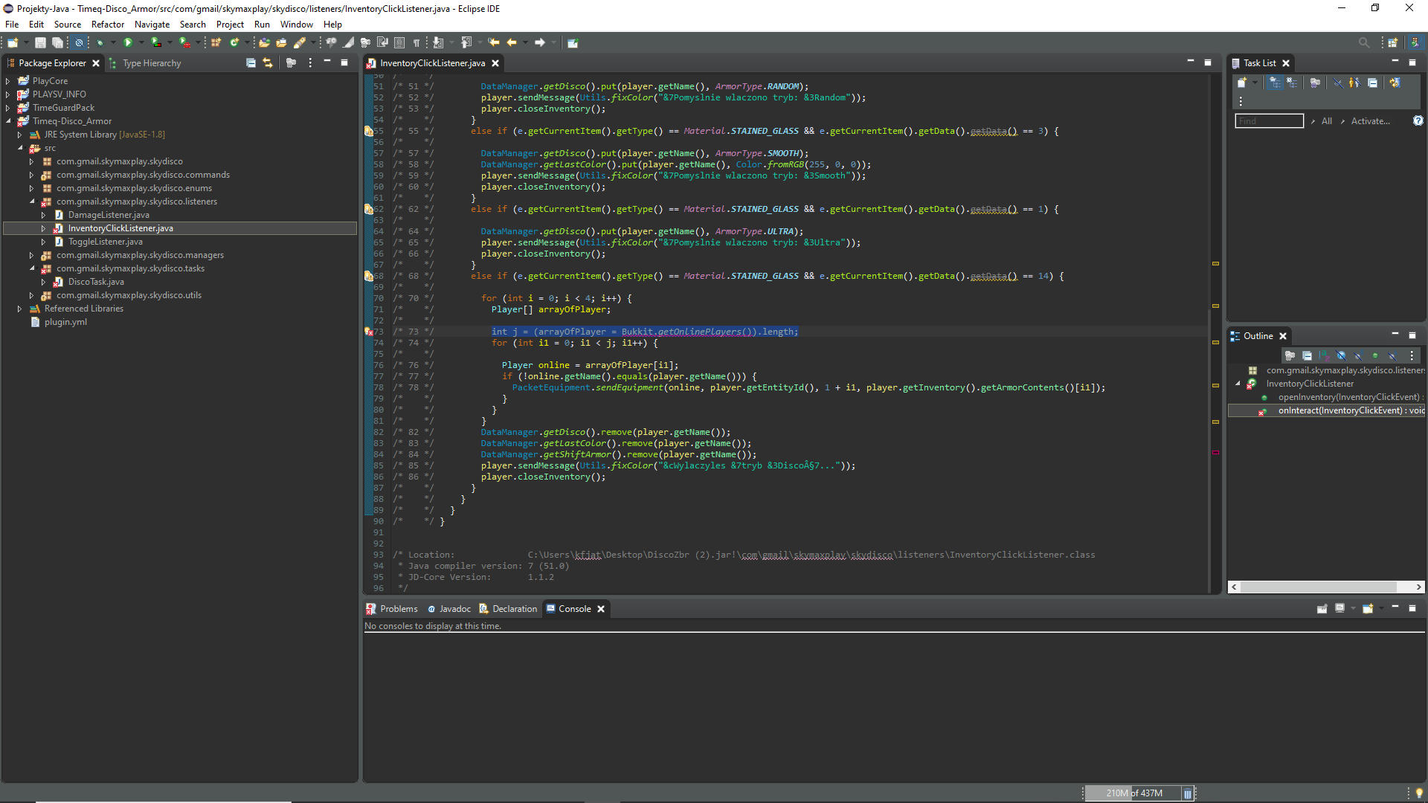Click Open Perspective icon at top right
This screenshot has width=1428, height=803.
tap(1392, 43)
